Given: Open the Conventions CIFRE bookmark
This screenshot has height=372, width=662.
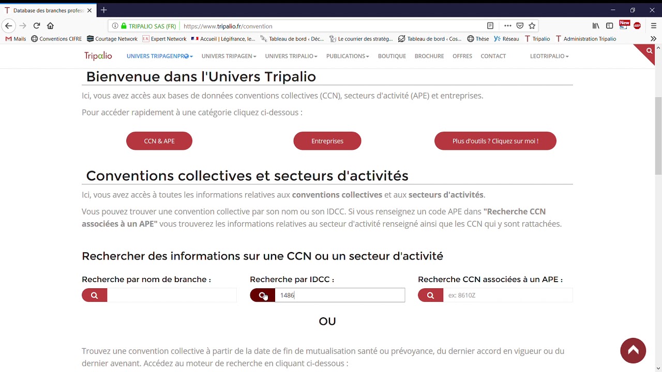Looking at the screenshot, I should (x=56, y=39).
